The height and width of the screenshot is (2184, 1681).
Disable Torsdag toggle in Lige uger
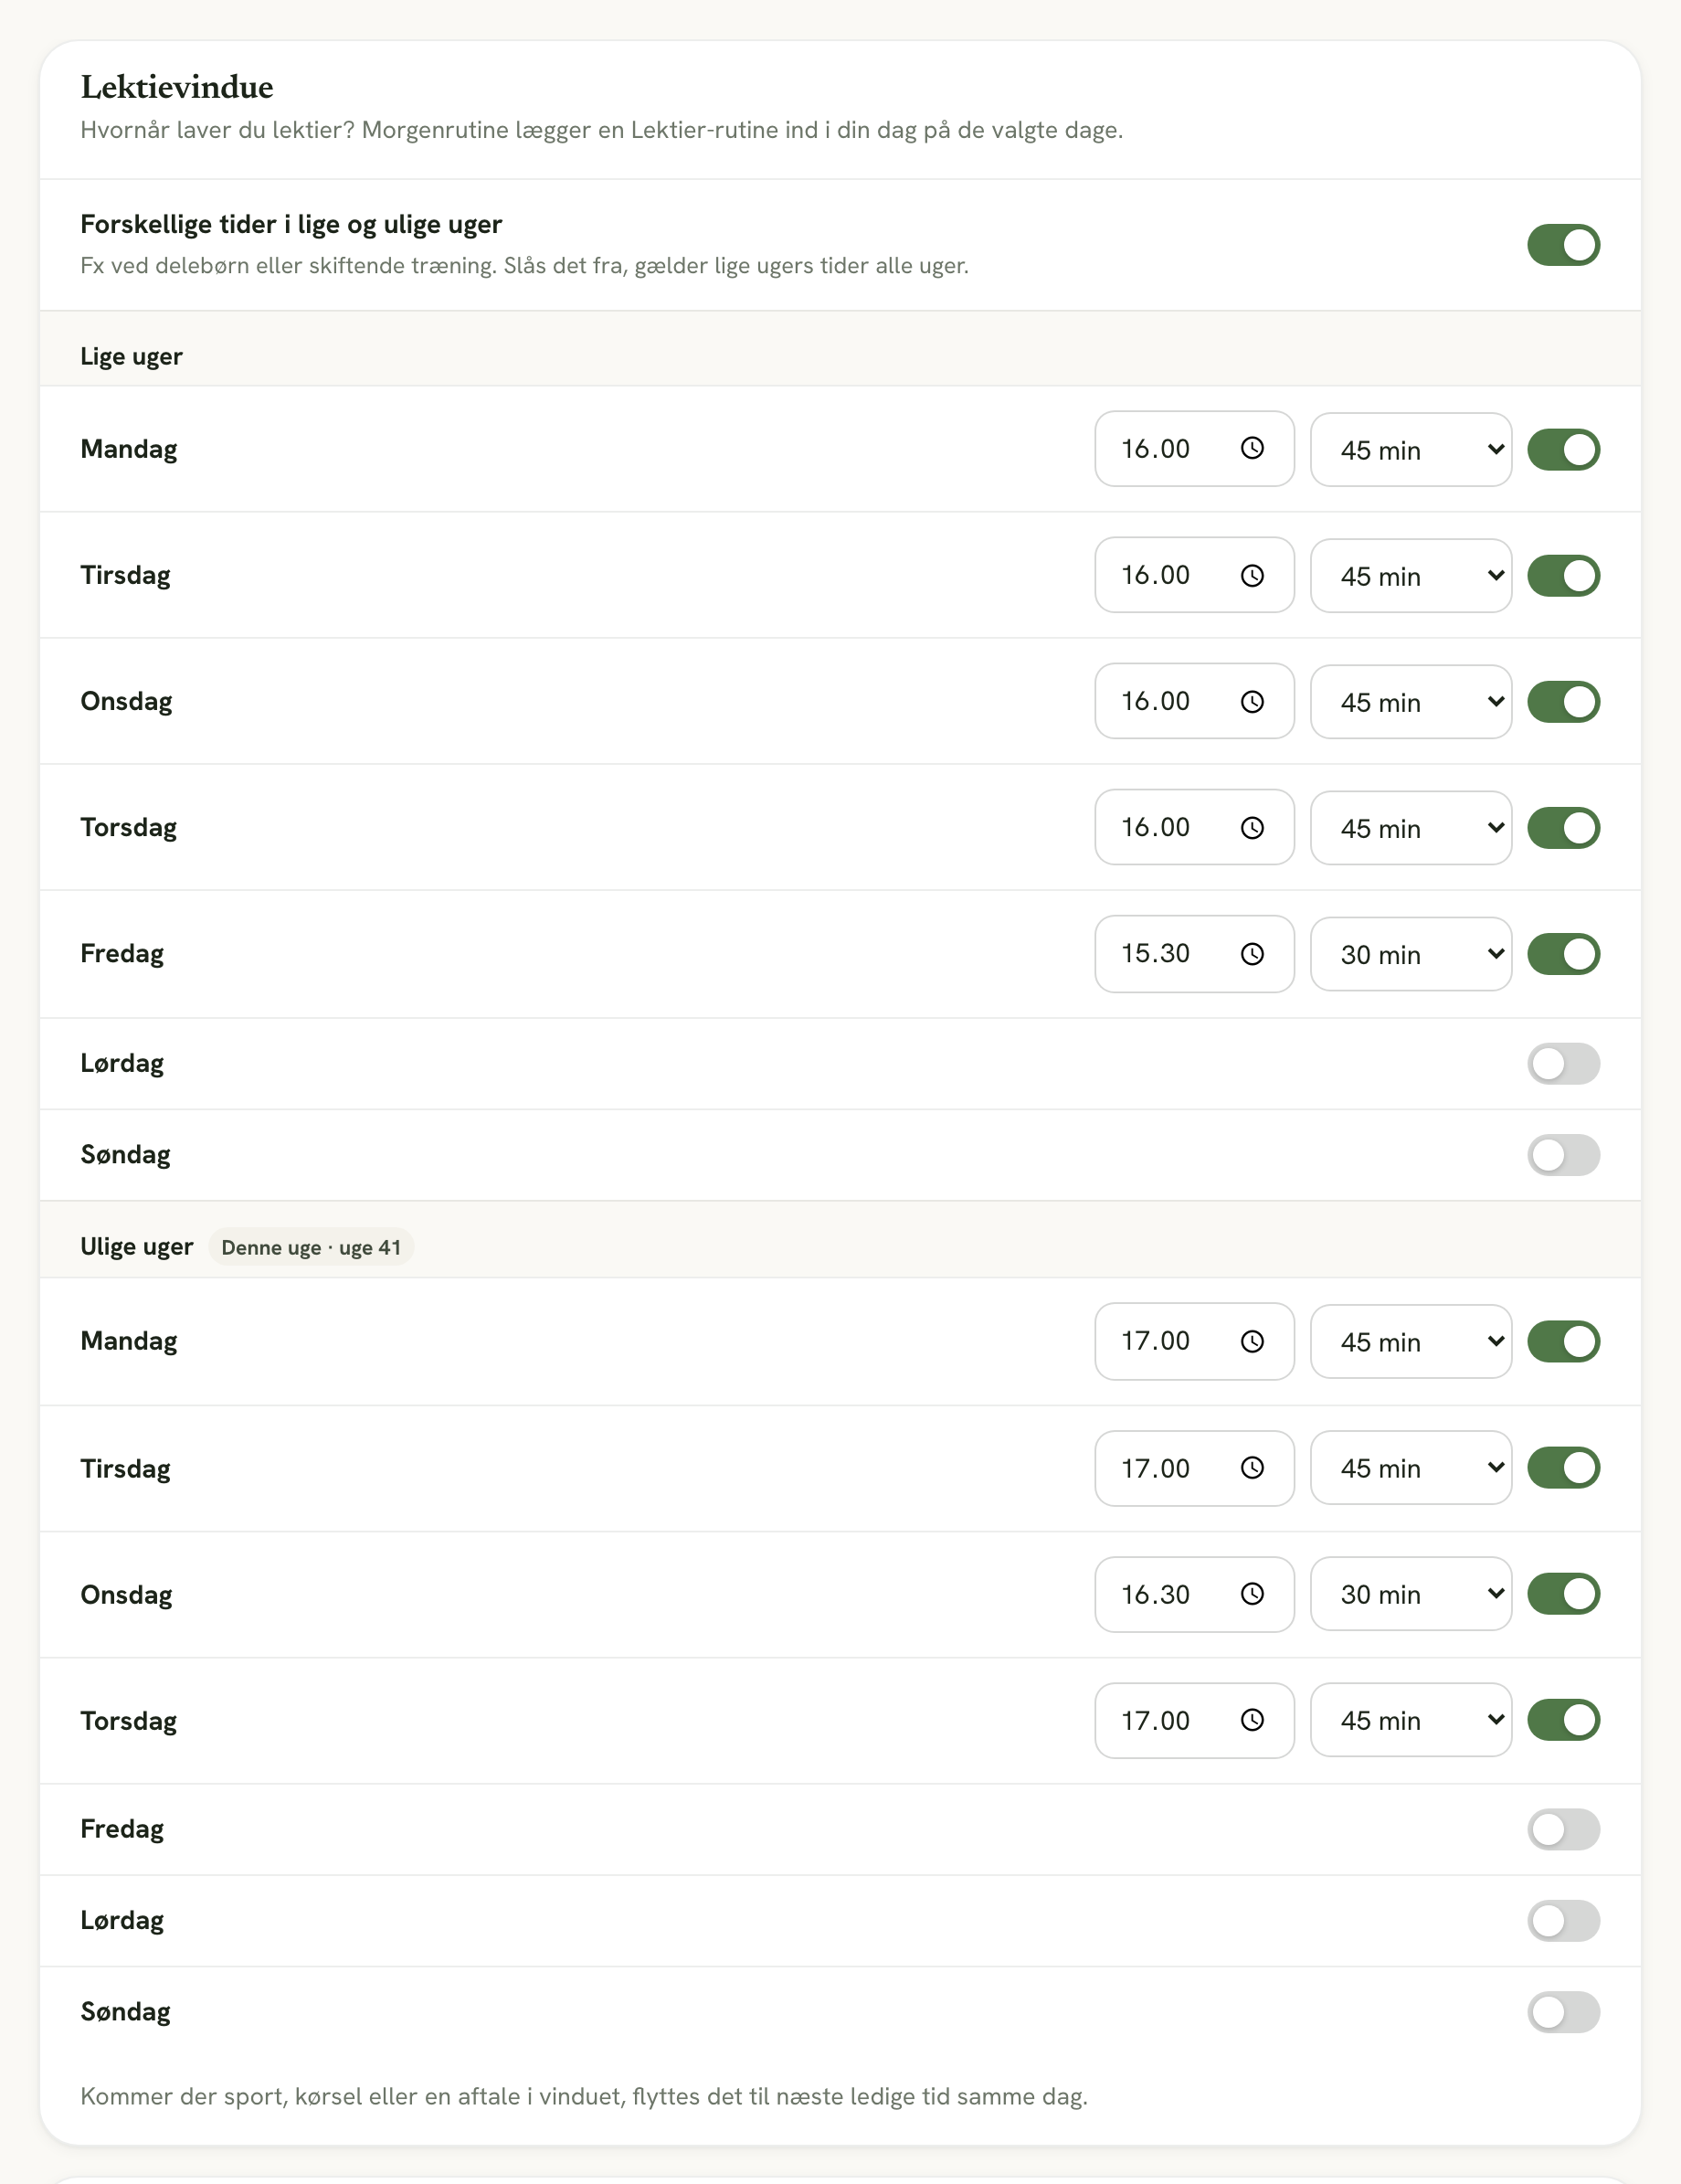pyautogui.click(x=1563, y=828)
